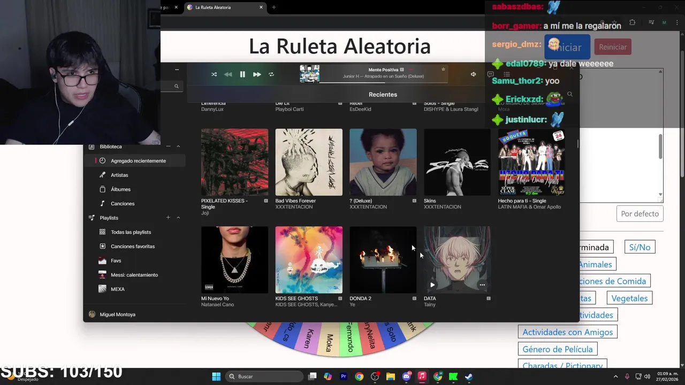Viewport: 685px width, 385px height.
Task: Toggle repeat mode in the music player
Action: click(x=271, y=74)
